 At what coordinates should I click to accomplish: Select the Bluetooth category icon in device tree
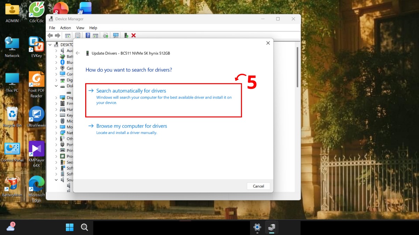pyautogui.click(x=63, y=62)
